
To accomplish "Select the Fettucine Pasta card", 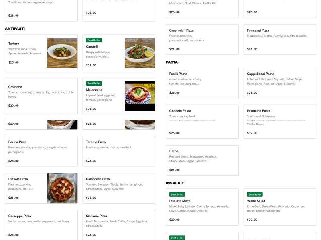I will (x=280, y=122).
